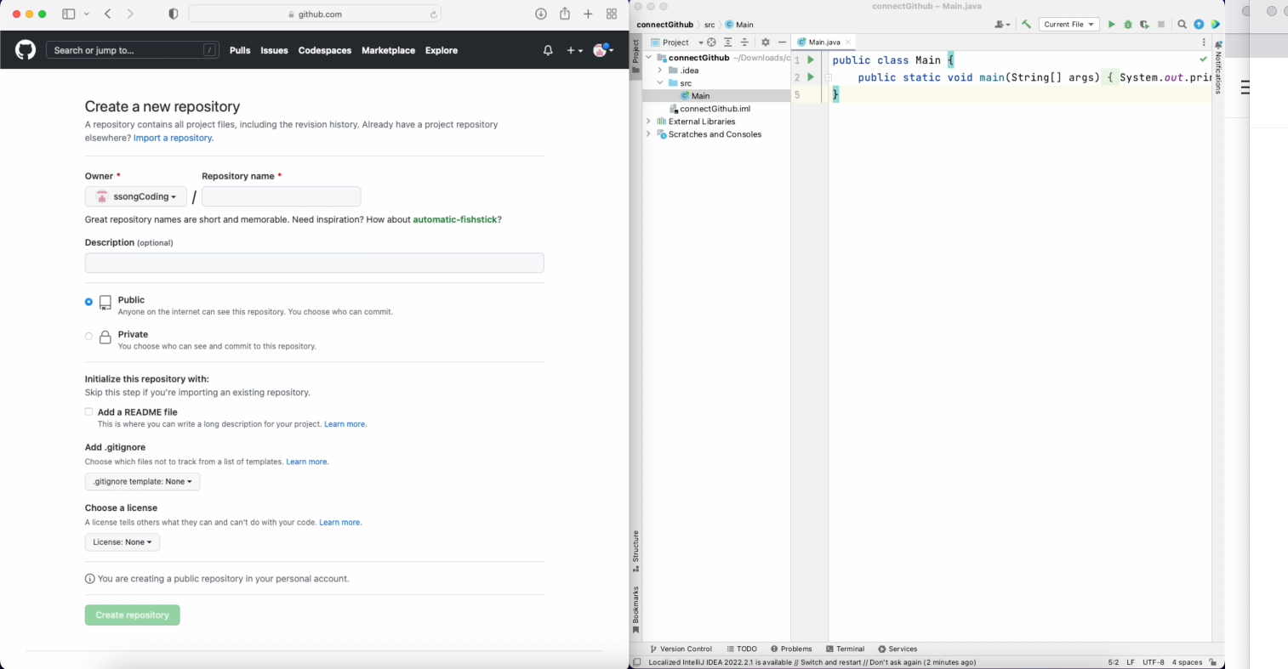Click Build Project hammer icon

pyautogui.click(x=1026, y=25)
